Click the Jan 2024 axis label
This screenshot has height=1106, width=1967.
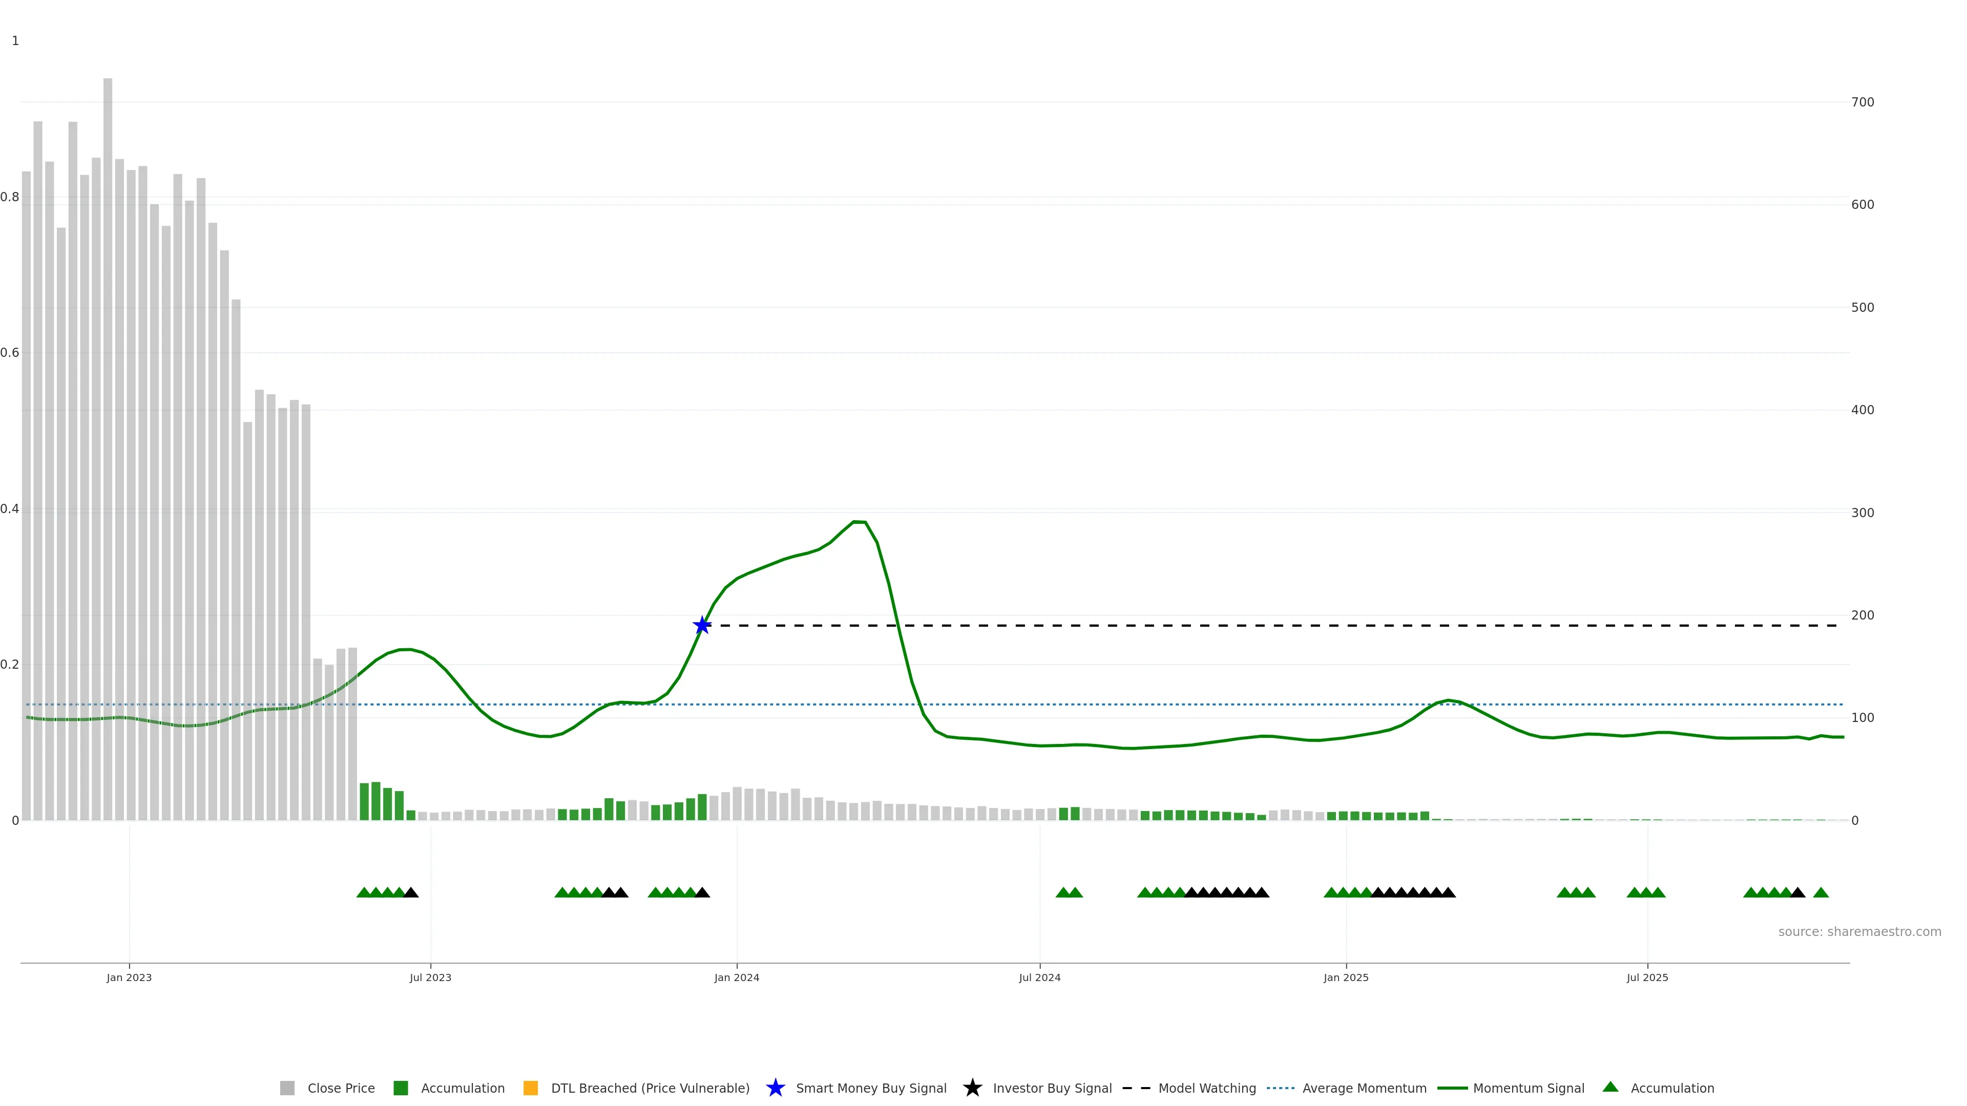coord(736,978)
